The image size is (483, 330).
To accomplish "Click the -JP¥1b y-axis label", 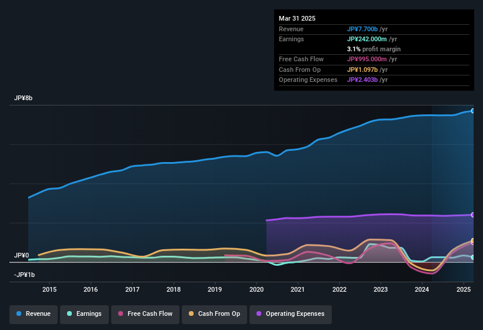I will pos(24,275).
